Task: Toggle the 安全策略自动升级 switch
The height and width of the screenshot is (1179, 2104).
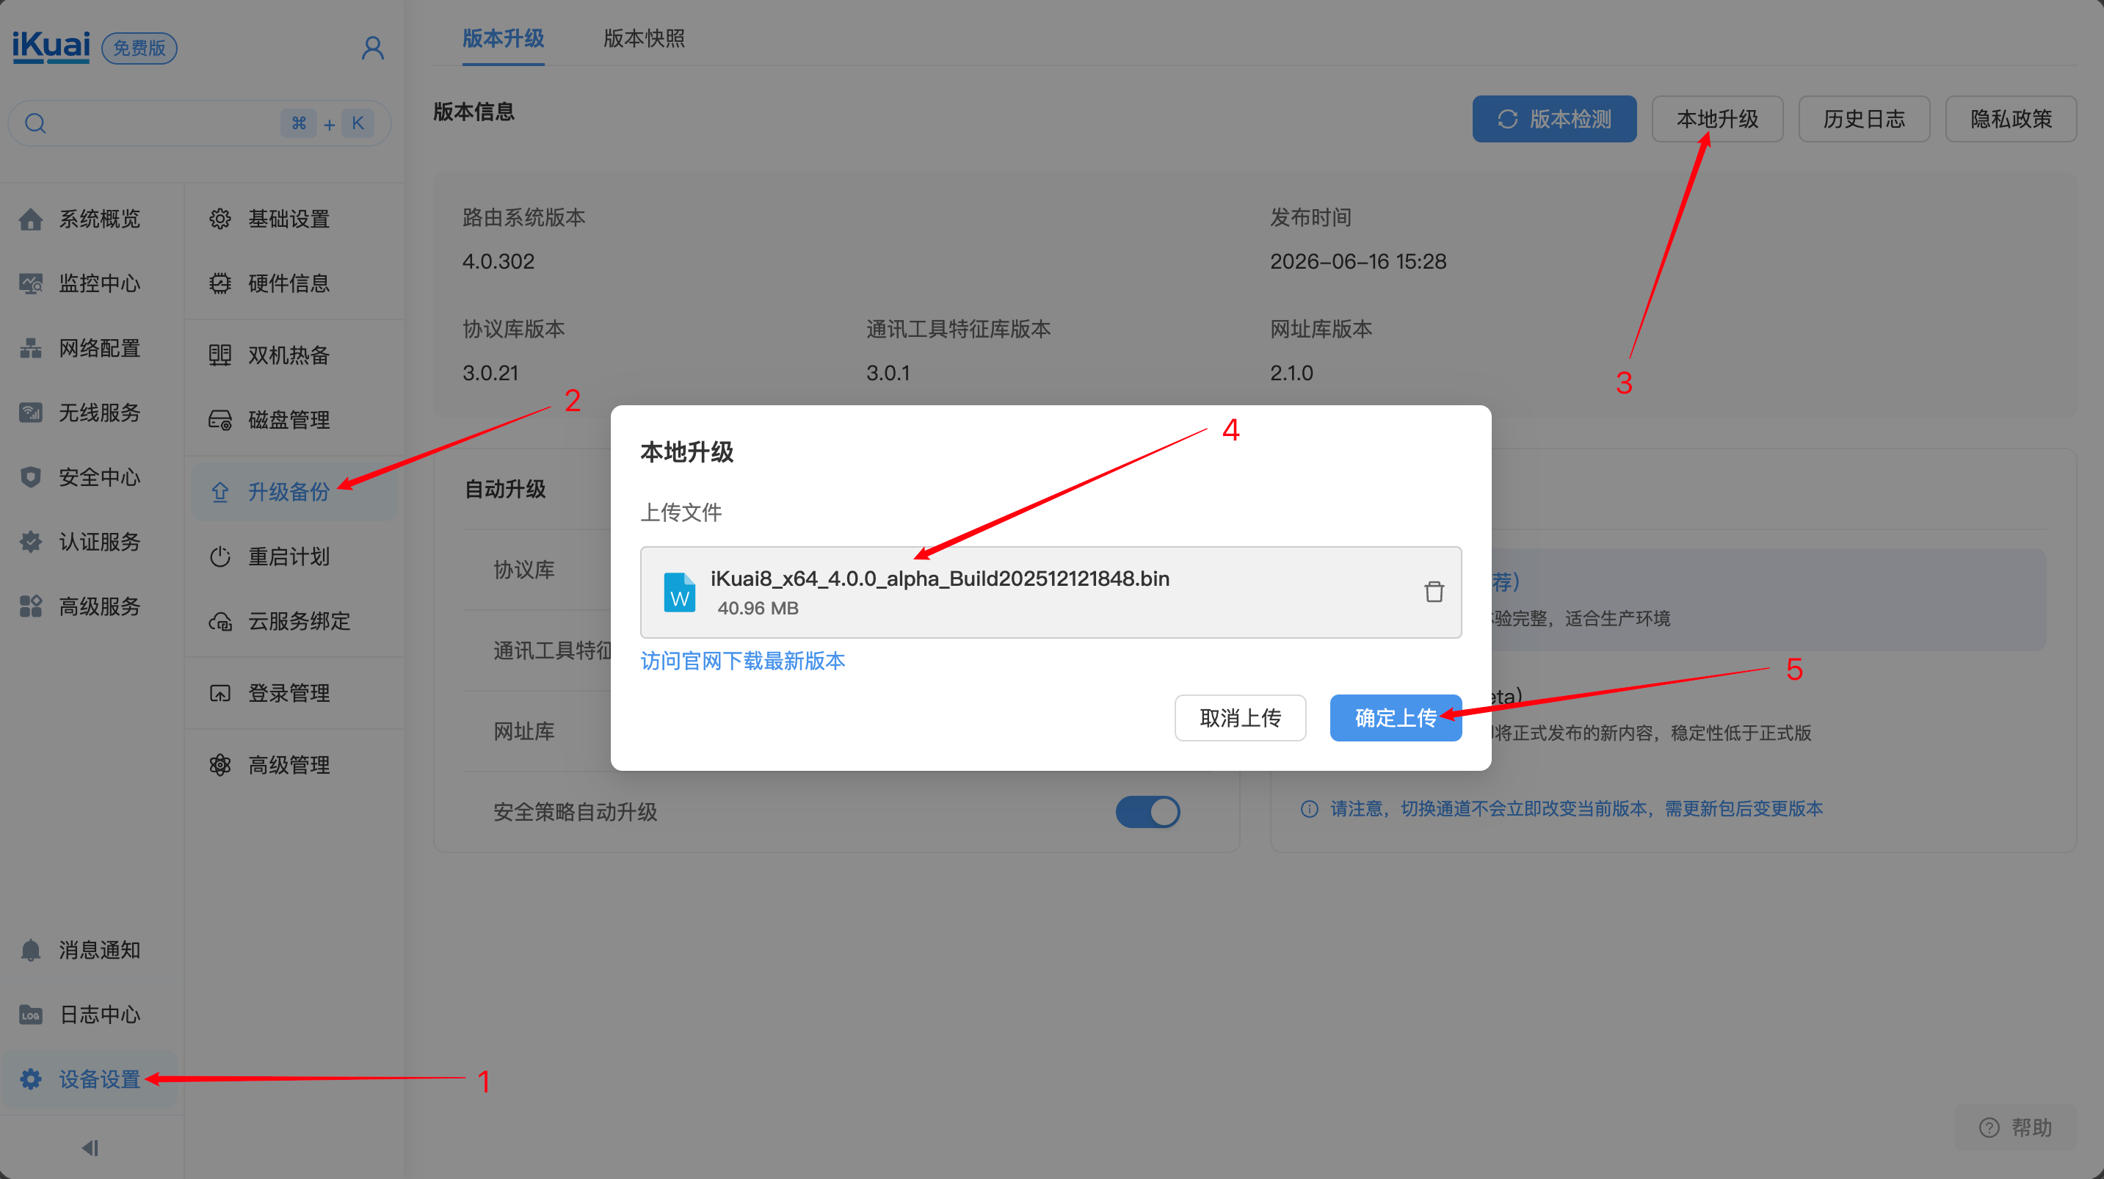Action: (1147, 812)
